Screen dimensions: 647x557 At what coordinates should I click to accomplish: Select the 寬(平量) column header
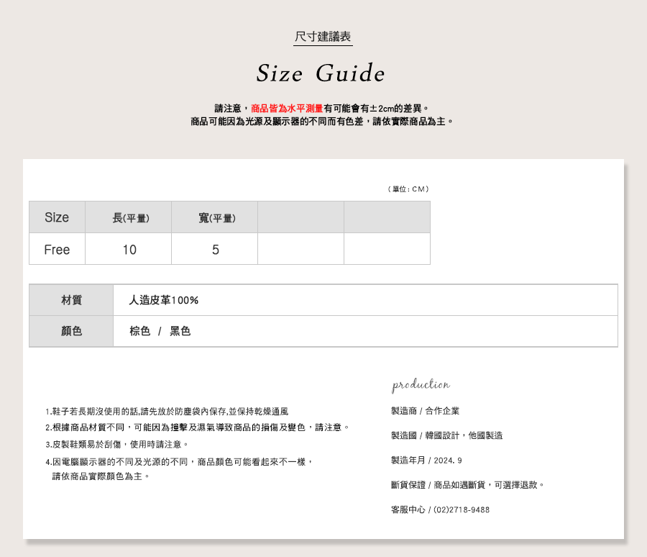(x=216, y=218)
